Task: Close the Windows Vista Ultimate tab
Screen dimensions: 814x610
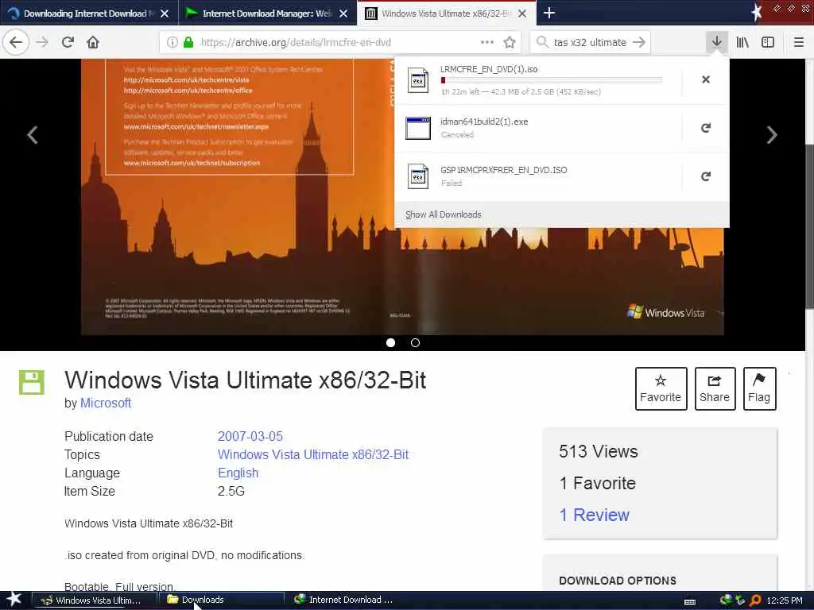Action: 522,14
